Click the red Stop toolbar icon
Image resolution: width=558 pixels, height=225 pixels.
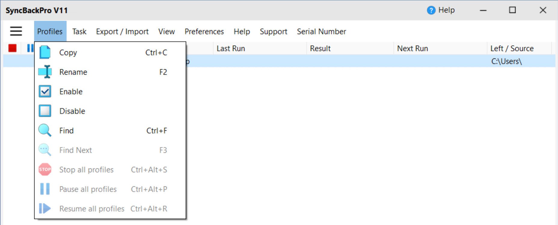tap(12, 48)
